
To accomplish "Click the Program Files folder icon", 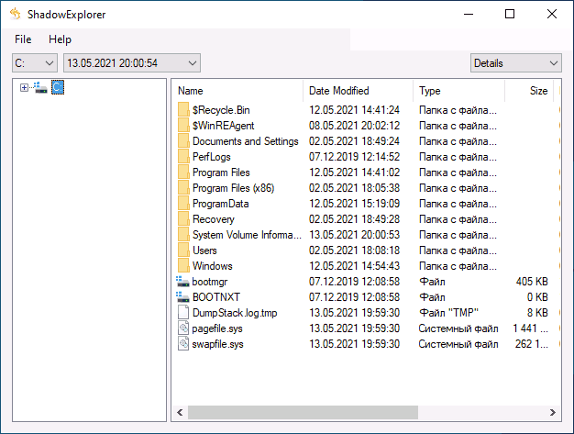I will (x=183, y=172).
